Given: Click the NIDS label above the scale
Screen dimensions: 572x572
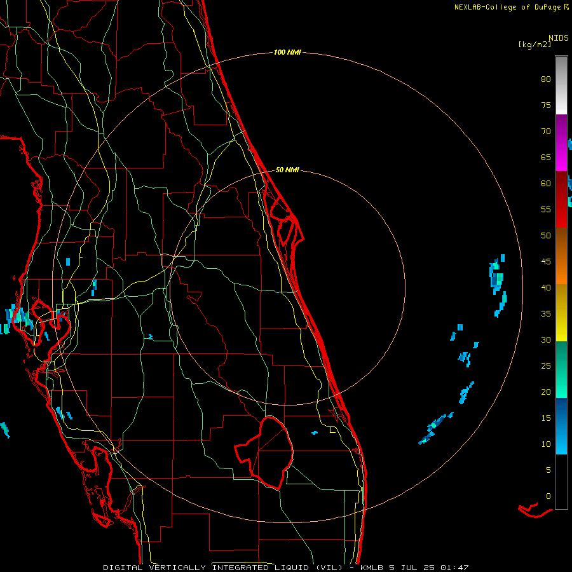Looking at the screenshot, I should (x=558, y=38).
